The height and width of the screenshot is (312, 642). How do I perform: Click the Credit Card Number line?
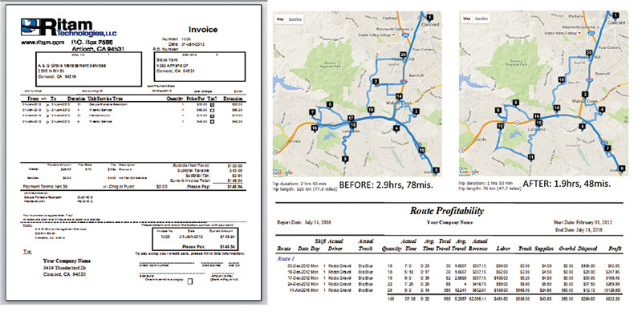[167, 264]
